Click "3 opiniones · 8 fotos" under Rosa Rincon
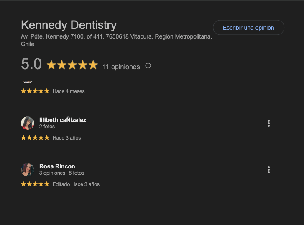The height and width of the screenshot is (225, 304). pyautogui.click(x=61, y=173)
